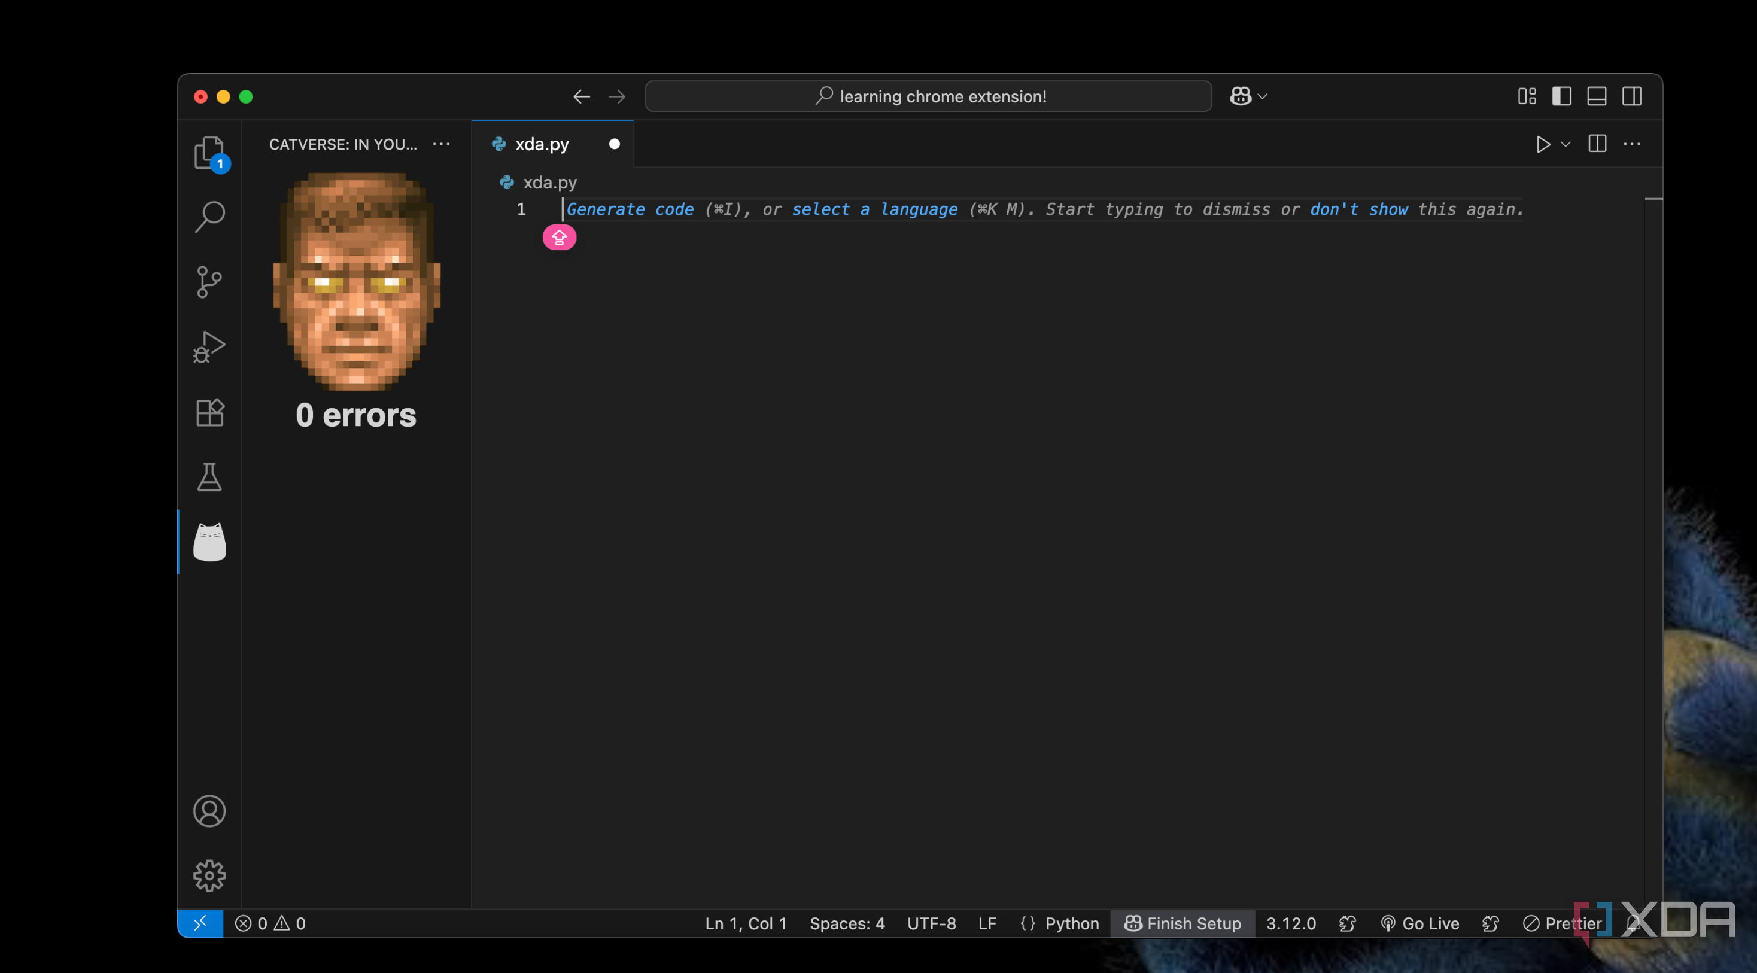This screenshot has width=1757, height=973.
Task: Open the Search view
Action: (x=209, y=217)
